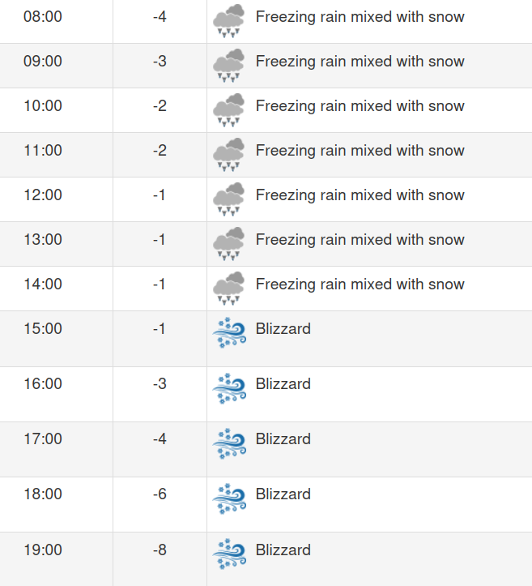Click the blizzard icon at 15:00
This screenshot has width=532, height=586.
pyautogui.click(x=228, y=332)
